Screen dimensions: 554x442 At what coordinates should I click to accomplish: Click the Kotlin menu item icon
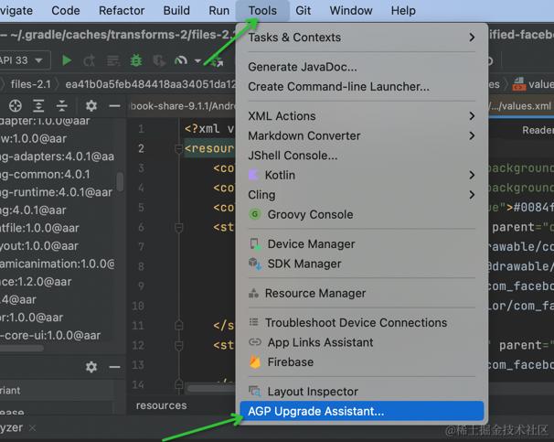[254, 175]
